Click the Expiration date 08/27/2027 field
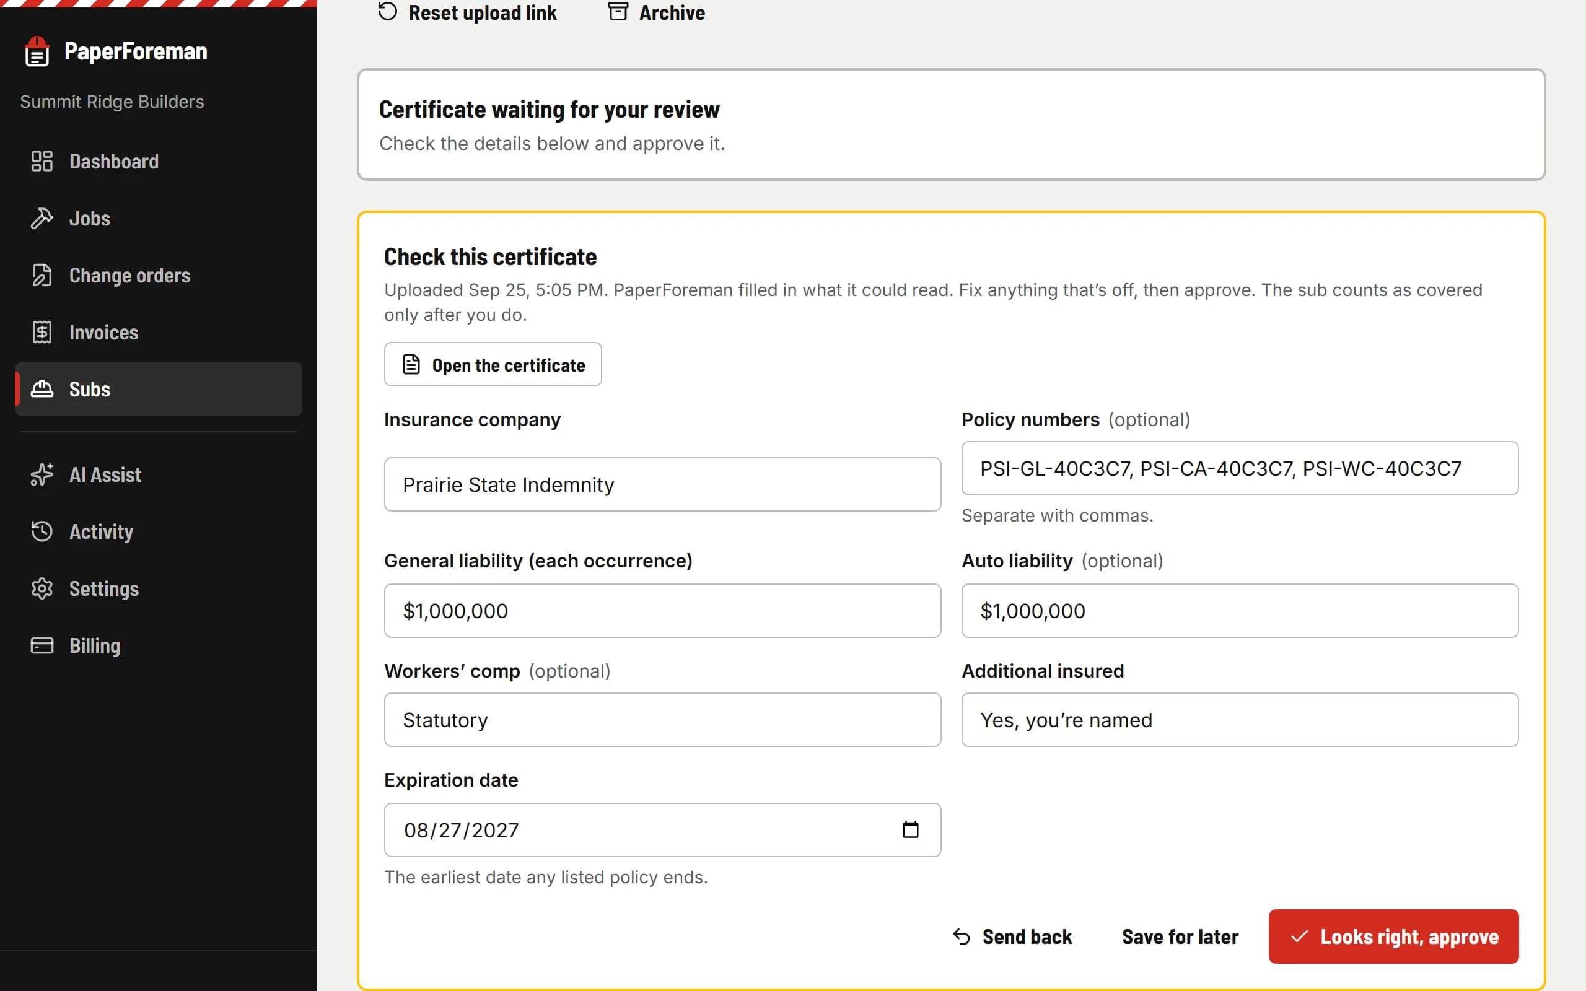 point(662,830)
